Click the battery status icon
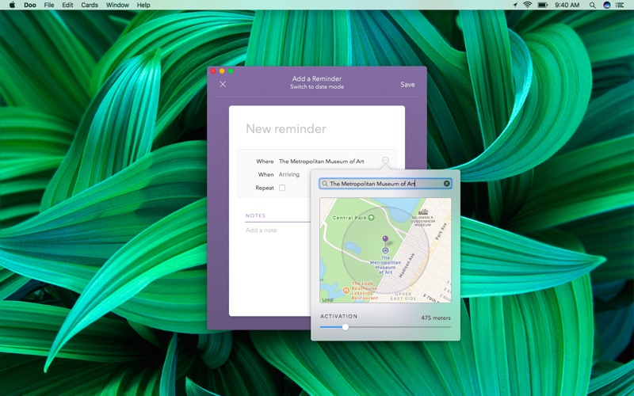This screenshot has width=634, height=396. point(543,5)
